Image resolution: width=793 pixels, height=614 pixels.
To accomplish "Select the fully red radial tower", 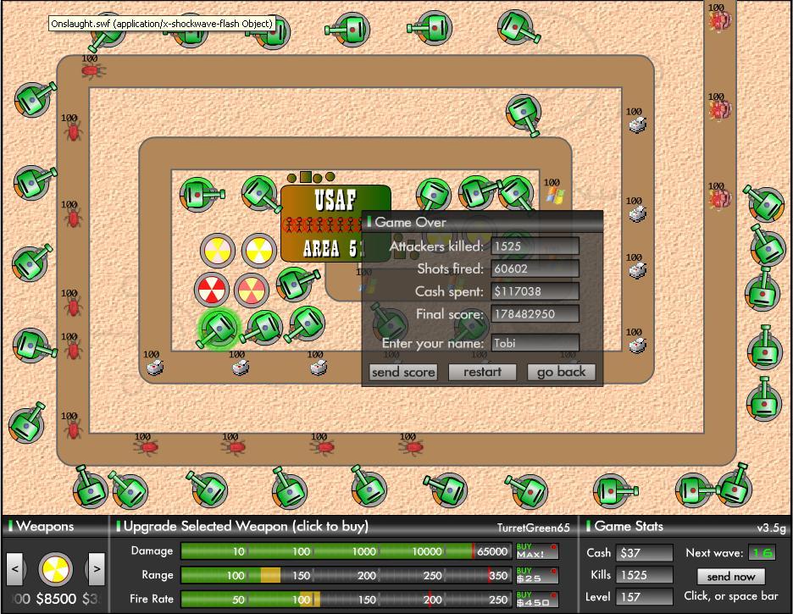I will pos(212,290).
